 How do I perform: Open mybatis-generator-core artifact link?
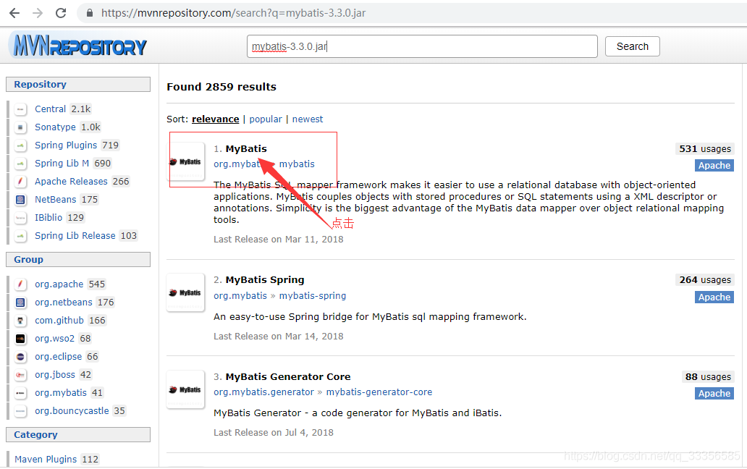[379, 392]
